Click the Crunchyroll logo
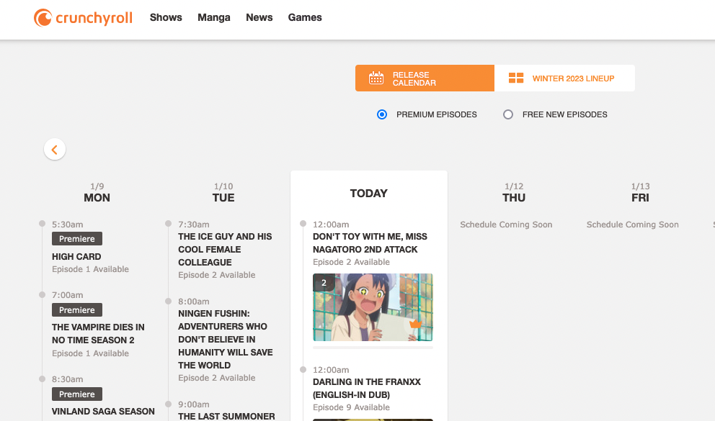Screen dimensions: 715x421 pos(83,18)
